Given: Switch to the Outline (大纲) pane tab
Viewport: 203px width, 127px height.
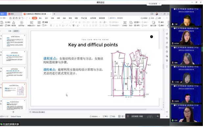Looking at the screenshot, I should (x=10, y=31).
